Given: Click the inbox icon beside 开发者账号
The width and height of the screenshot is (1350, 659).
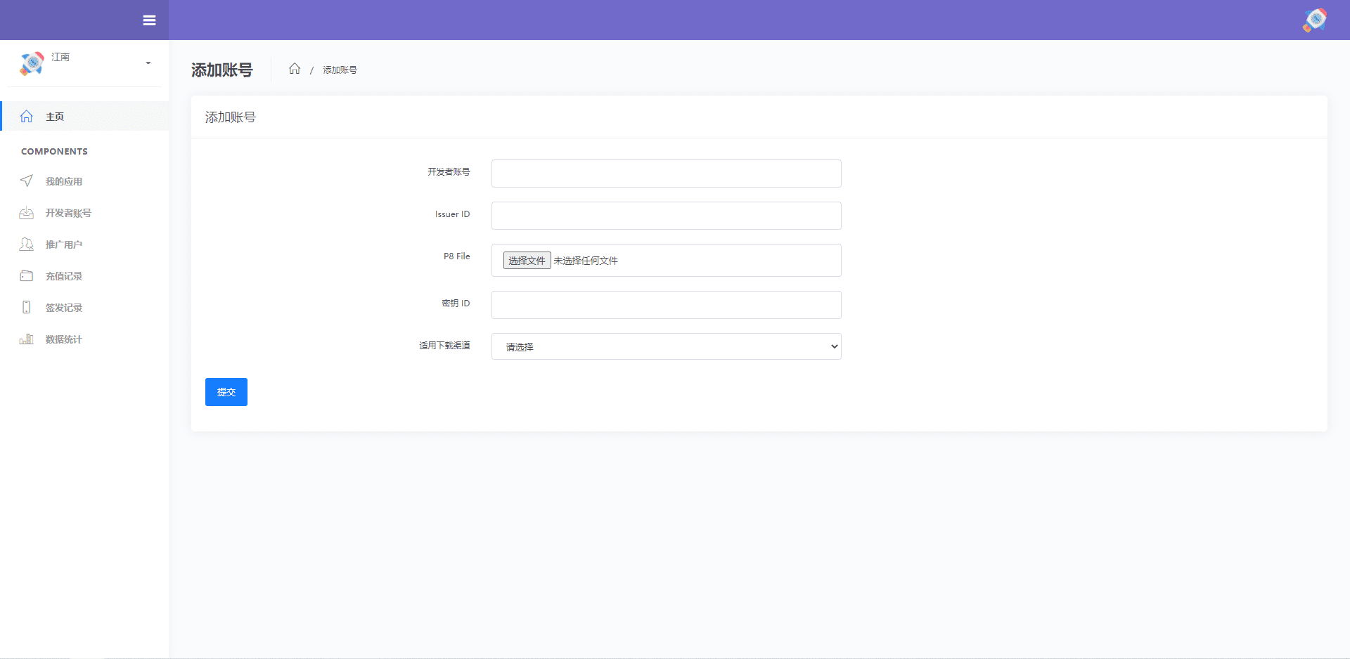Looking at the screenshot, I should 27,213.
